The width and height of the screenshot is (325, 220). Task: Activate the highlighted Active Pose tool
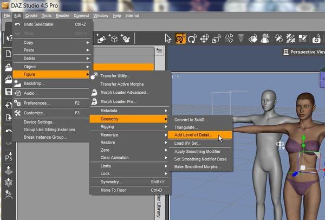pos(180,38)
